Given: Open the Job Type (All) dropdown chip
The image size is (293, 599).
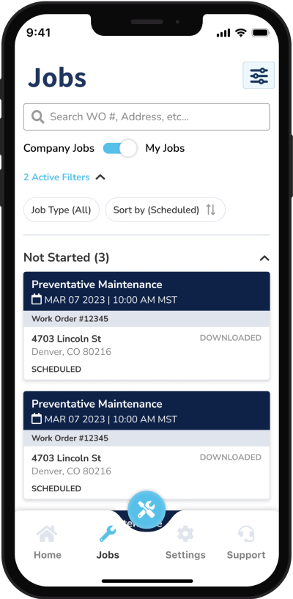Looking at the screenshot, I should (x=62, y=210).
